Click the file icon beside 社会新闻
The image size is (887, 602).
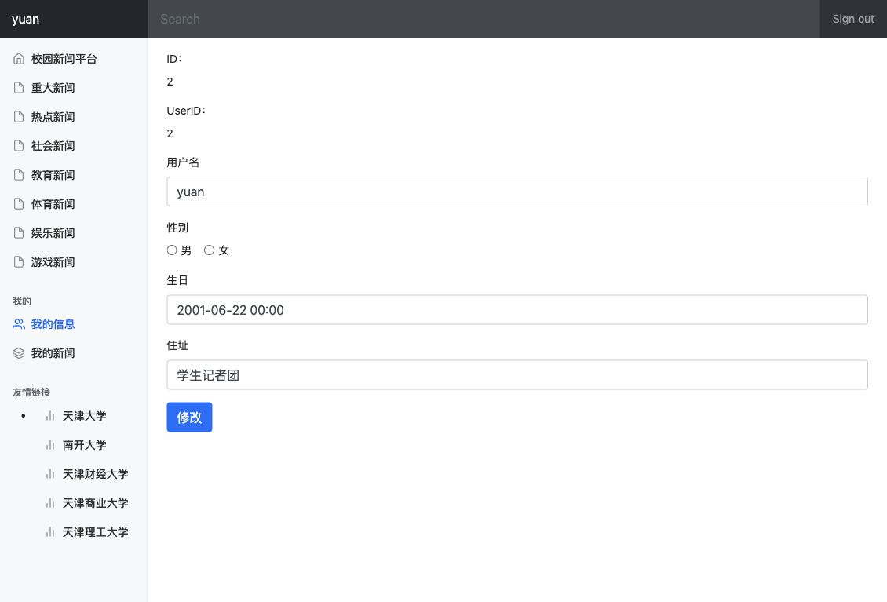[x=19, y=145]
